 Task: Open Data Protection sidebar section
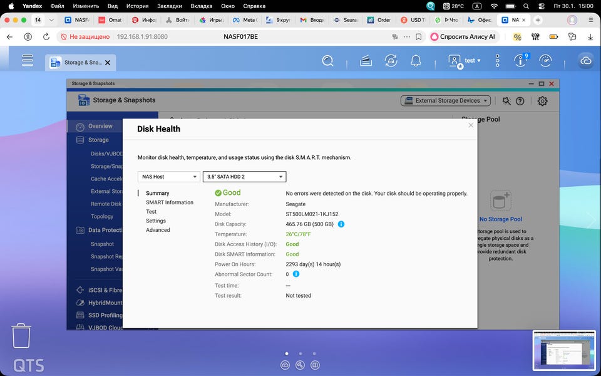(99, 230)
